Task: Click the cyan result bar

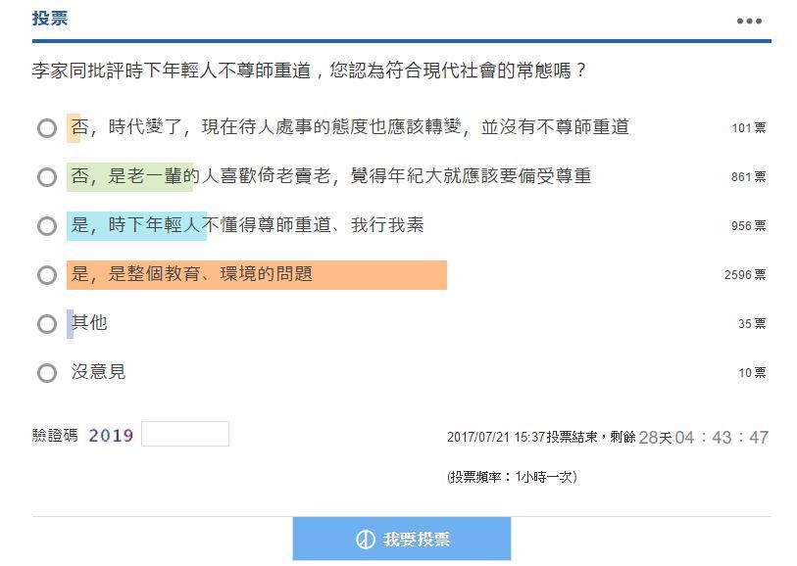Action: (x=136, y=226)
